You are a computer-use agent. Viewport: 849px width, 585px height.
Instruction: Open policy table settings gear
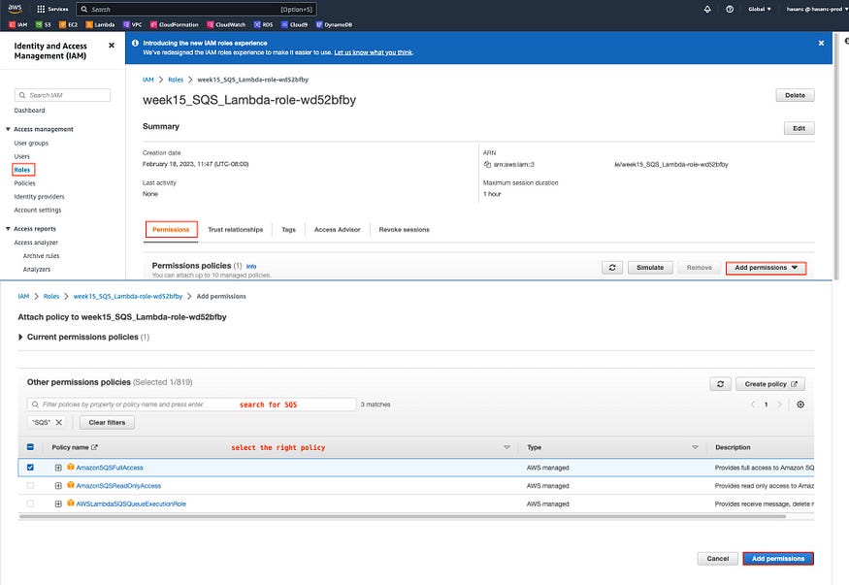click(800, 405)
